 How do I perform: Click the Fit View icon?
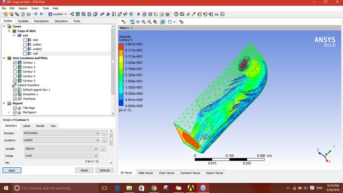[155, 22]
